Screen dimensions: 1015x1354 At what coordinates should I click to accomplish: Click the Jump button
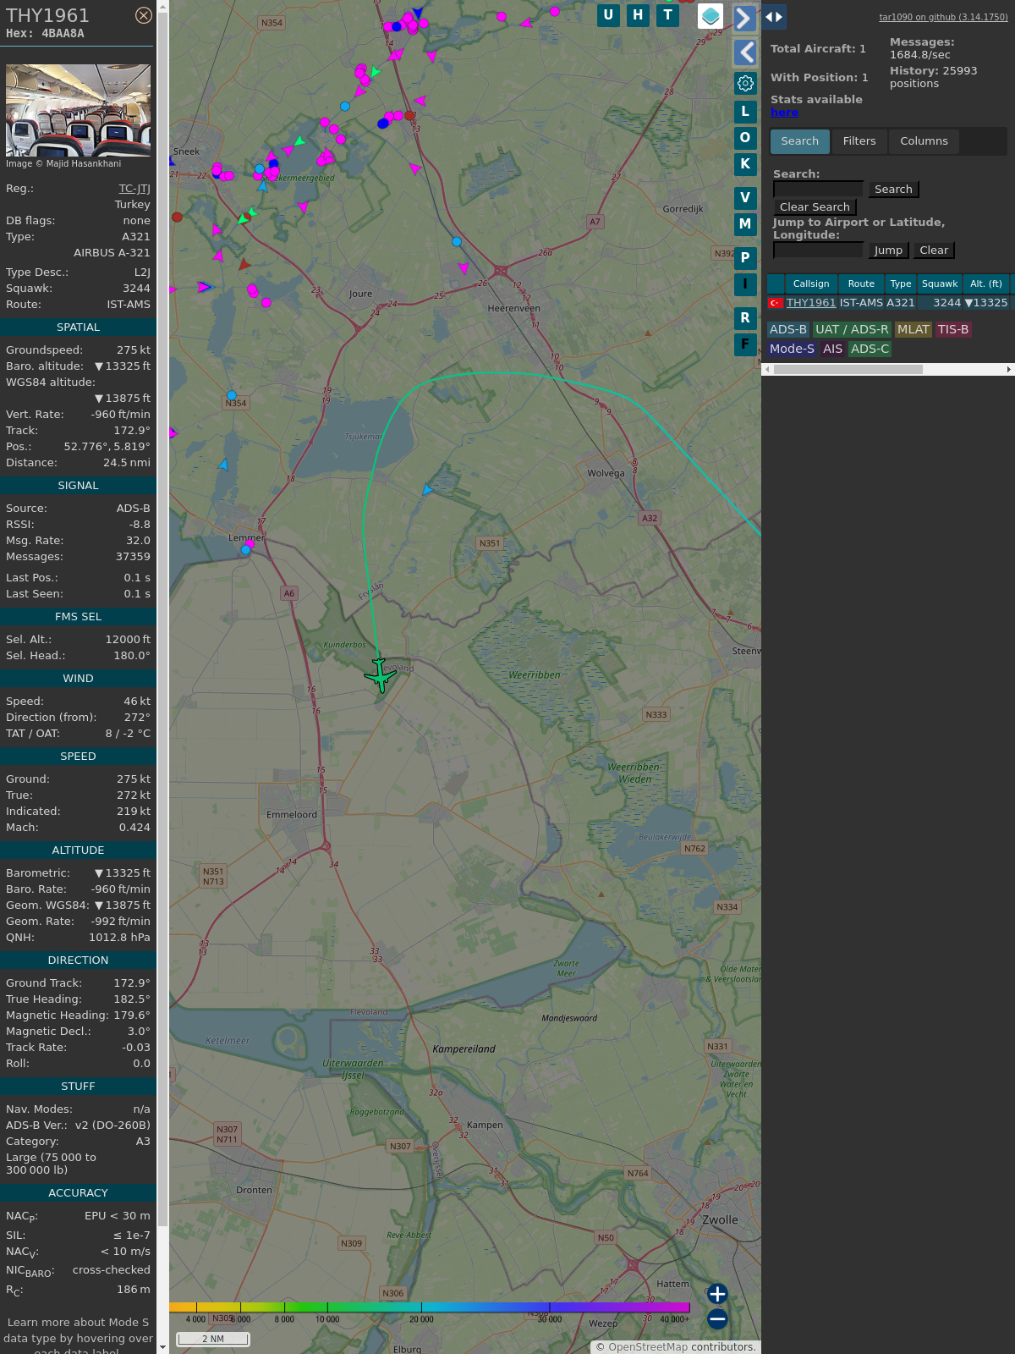click(x=888, y=250)
